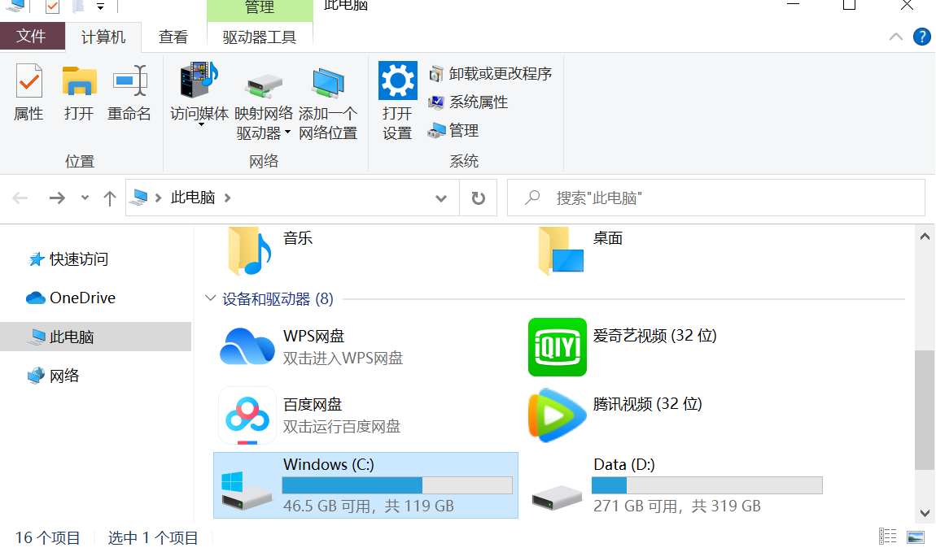
Task: Expand the chevron after 此电脑 in address bar
Action: coord(227,198)
